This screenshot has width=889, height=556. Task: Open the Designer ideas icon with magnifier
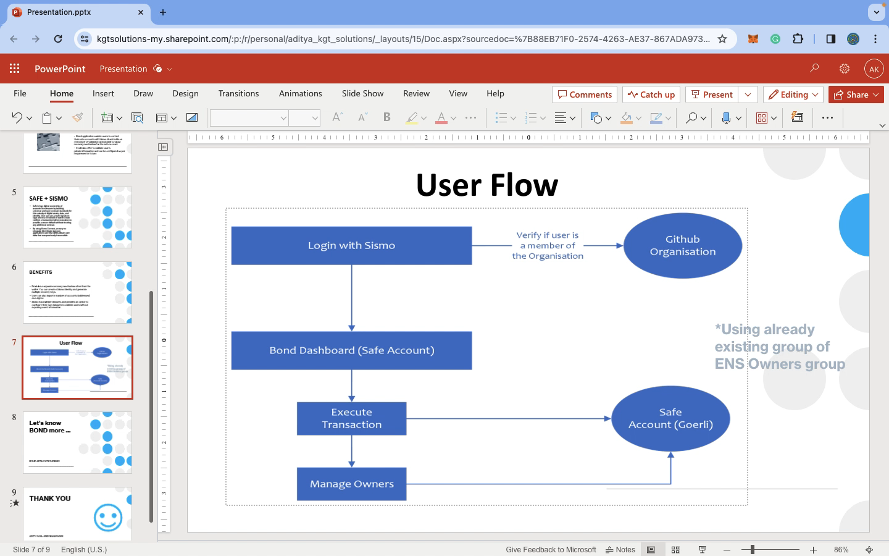coord(137,117)
